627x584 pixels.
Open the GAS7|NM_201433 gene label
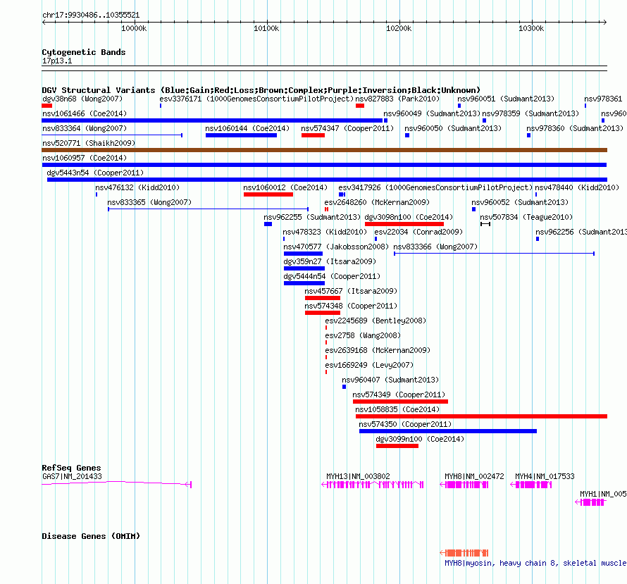click(x=72, y=476)
